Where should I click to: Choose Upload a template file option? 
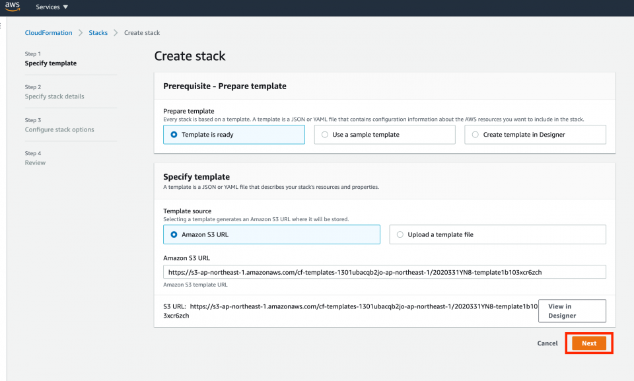[x=497, y=234]
